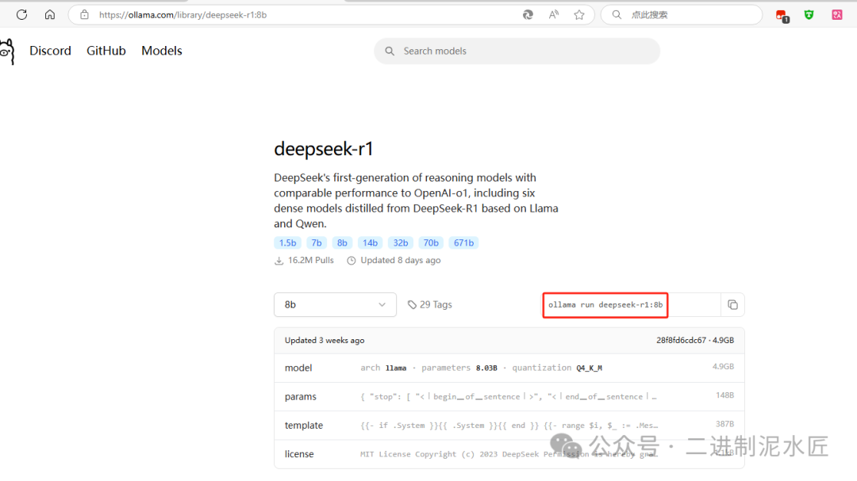The image size is (857, 481).
Task: Click the Updated 8 days ago text
Action: tap(400, 261)
